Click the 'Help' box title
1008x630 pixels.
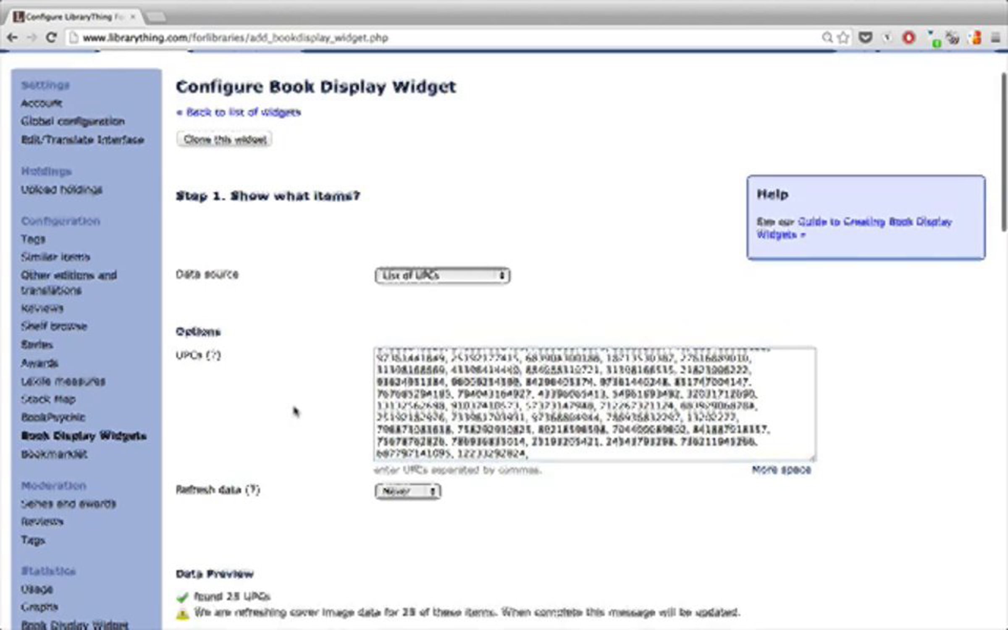coord(772,194)
